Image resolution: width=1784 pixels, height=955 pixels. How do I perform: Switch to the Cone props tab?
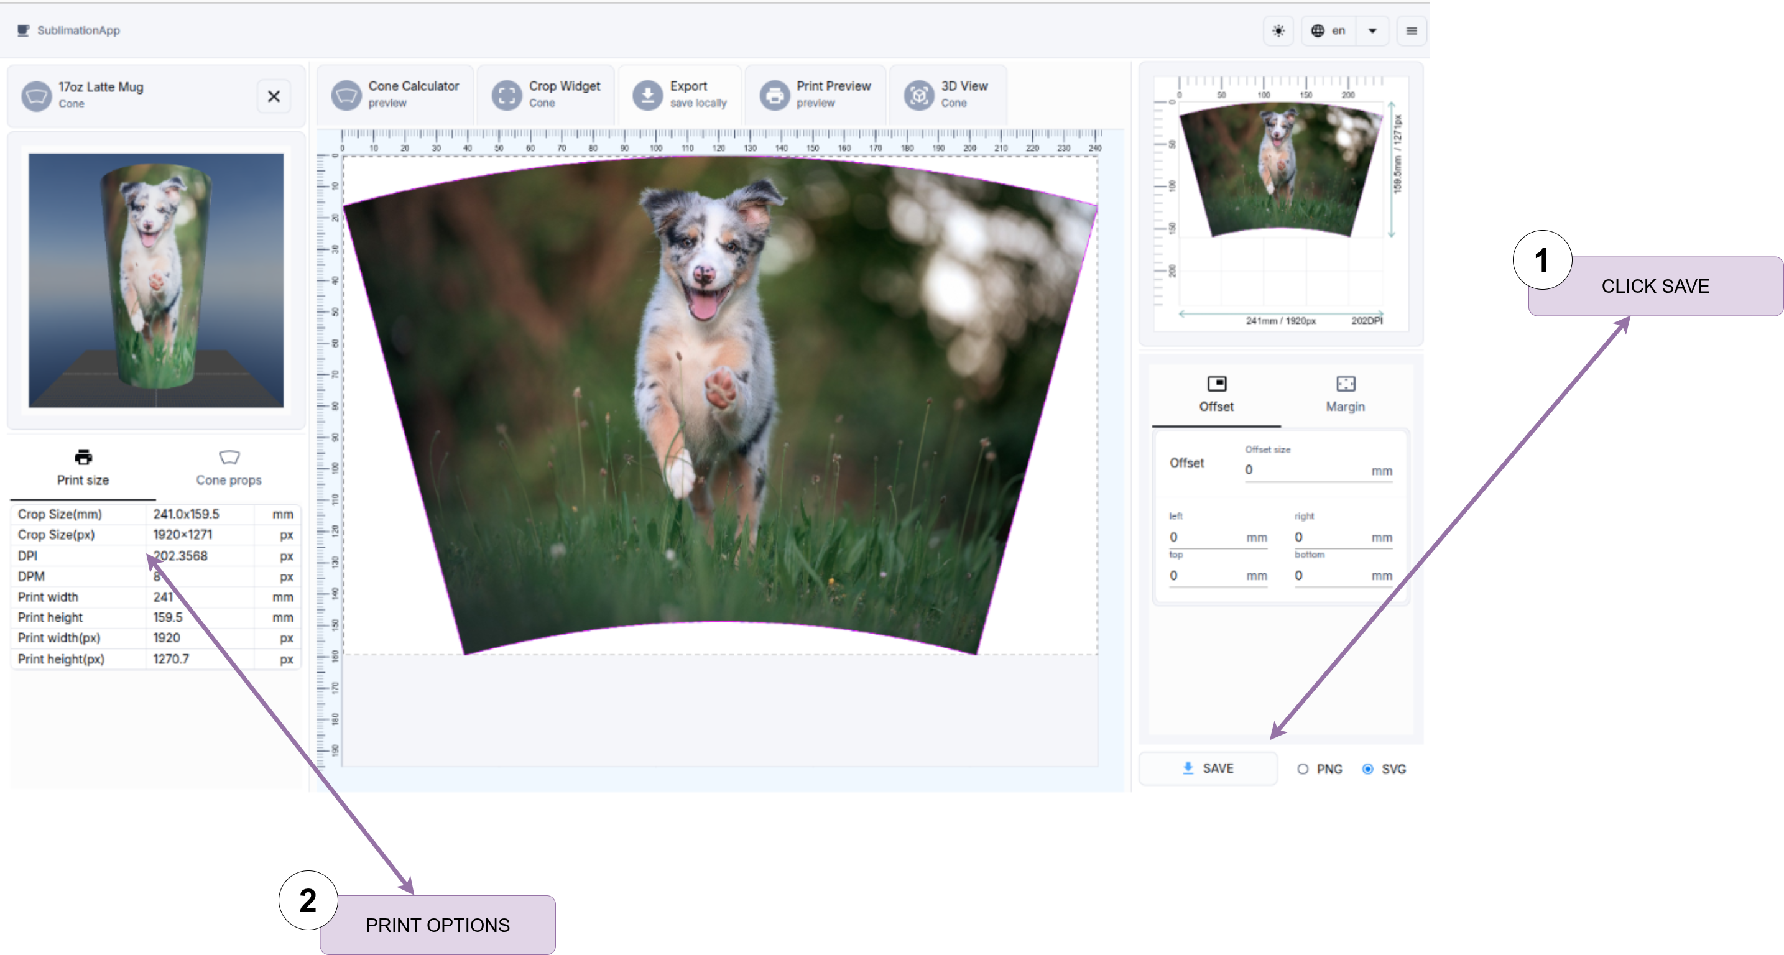pos(229,468)
